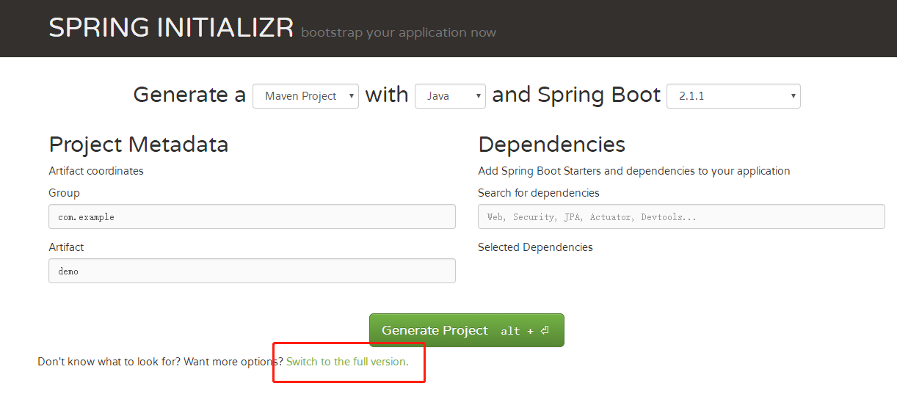The height and width of the screenshot is (394, 897).
Task: Open the Spring Boot 2.1.1 version dropdown
Action: [x=733, y=96]
